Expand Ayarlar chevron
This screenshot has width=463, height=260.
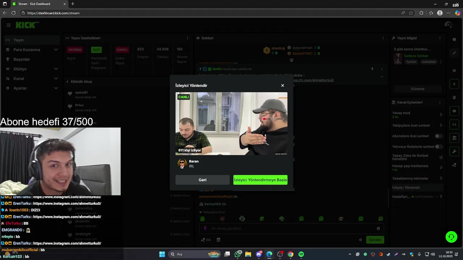point(56,88)
